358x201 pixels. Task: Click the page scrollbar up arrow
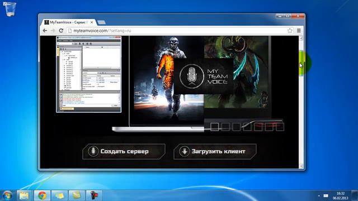point(301,39)
